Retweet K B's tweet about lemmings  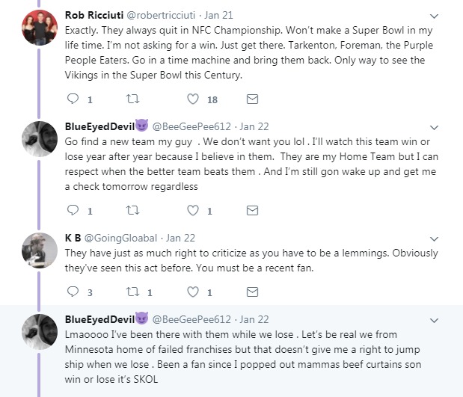(133, 292)
